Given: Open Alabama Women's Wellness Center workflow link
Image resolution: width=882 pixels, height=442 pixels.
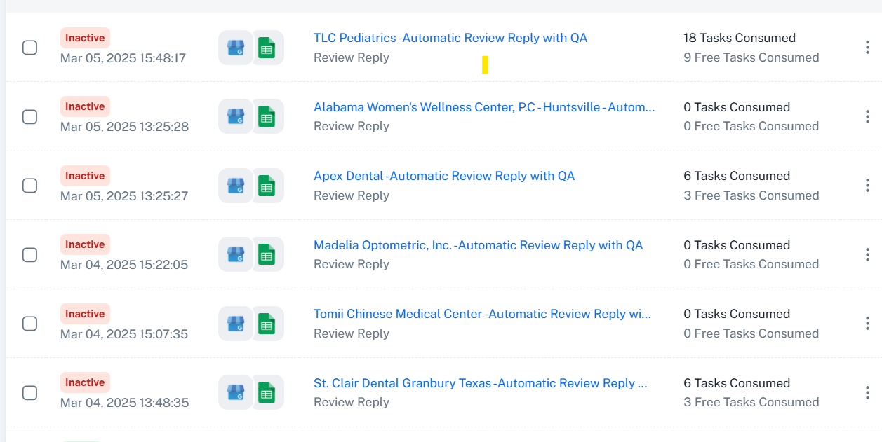Looking at the screenshot, I should point(484,107).
